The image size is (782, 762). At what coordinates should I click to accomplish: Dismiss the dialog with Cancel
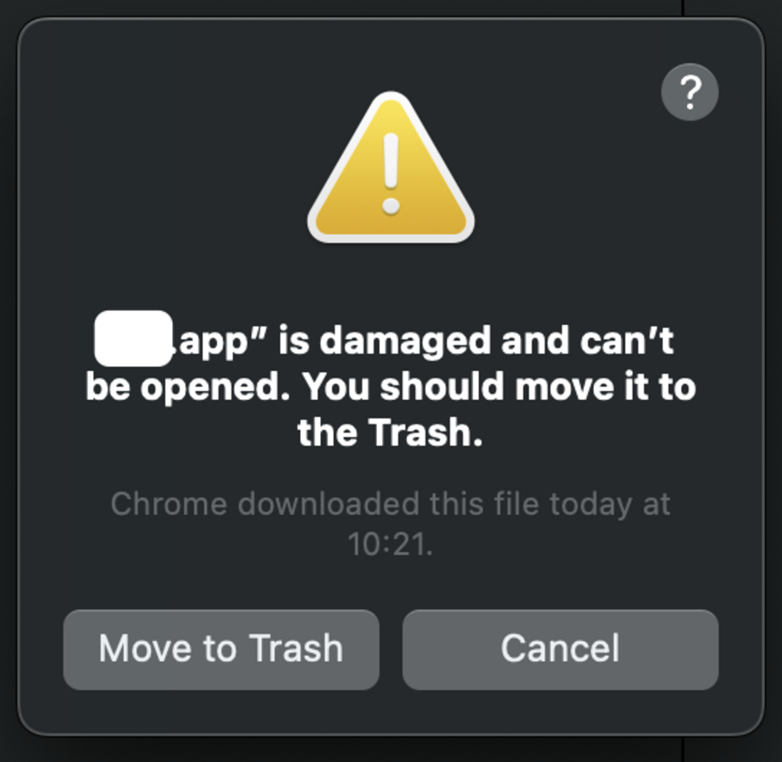[560, 650]
